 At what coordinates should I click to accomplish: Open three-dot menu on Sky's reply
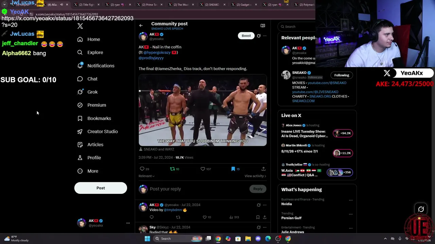(265, 227)
